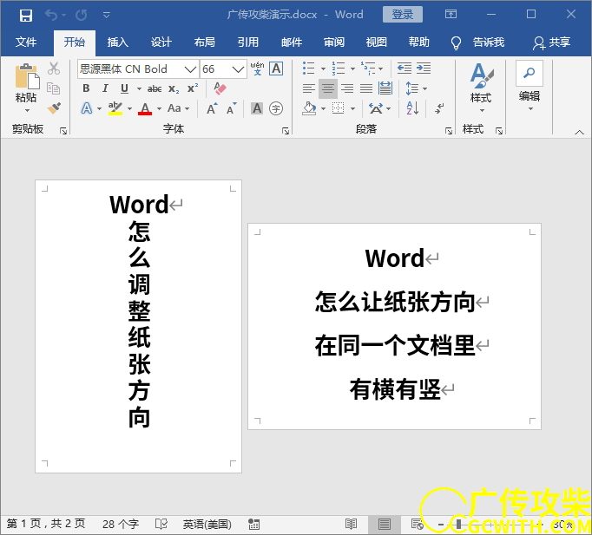This screenshot has height=535, width=592.
Task: Switch to the 设计 tab
Action: [x=161, y=42]
